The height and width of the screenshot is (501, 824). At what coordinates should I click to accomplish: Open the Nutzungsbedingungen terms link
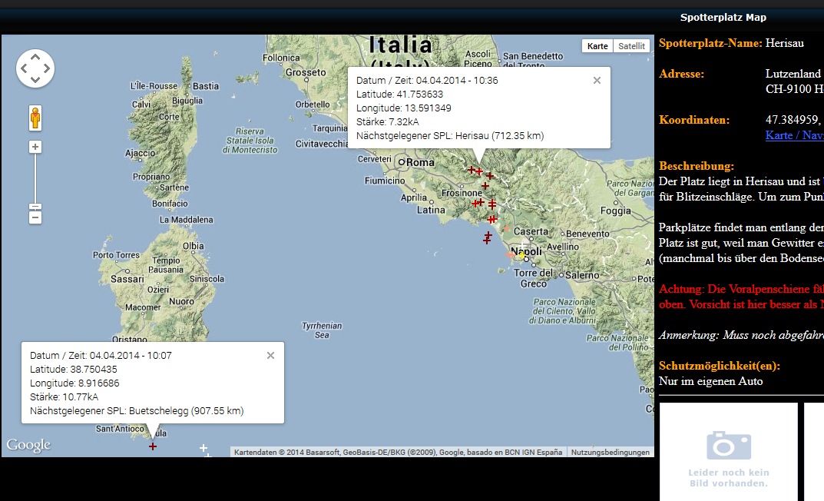point(610,453)
